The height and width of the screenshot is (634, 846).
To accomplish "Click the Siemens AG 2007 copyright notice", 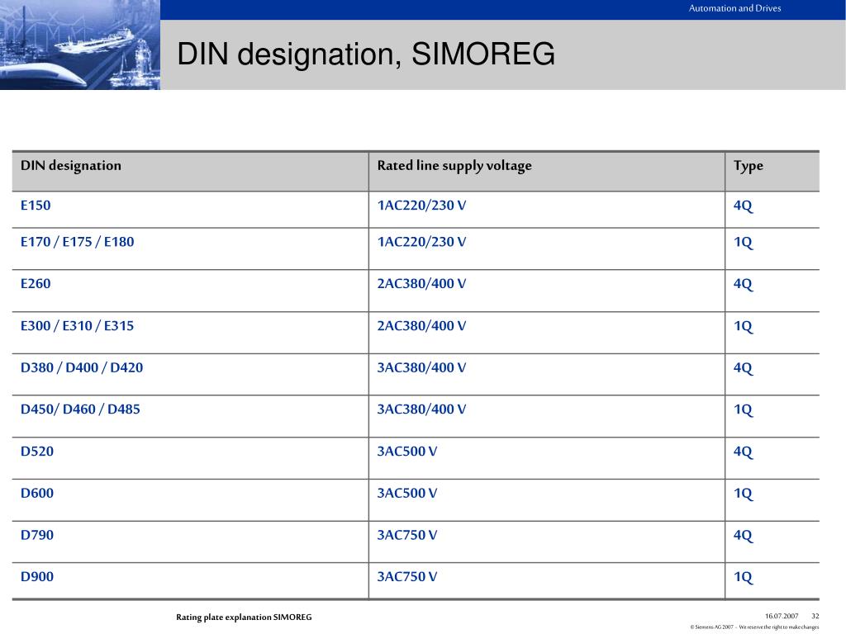I will click(x=754, y=627).
